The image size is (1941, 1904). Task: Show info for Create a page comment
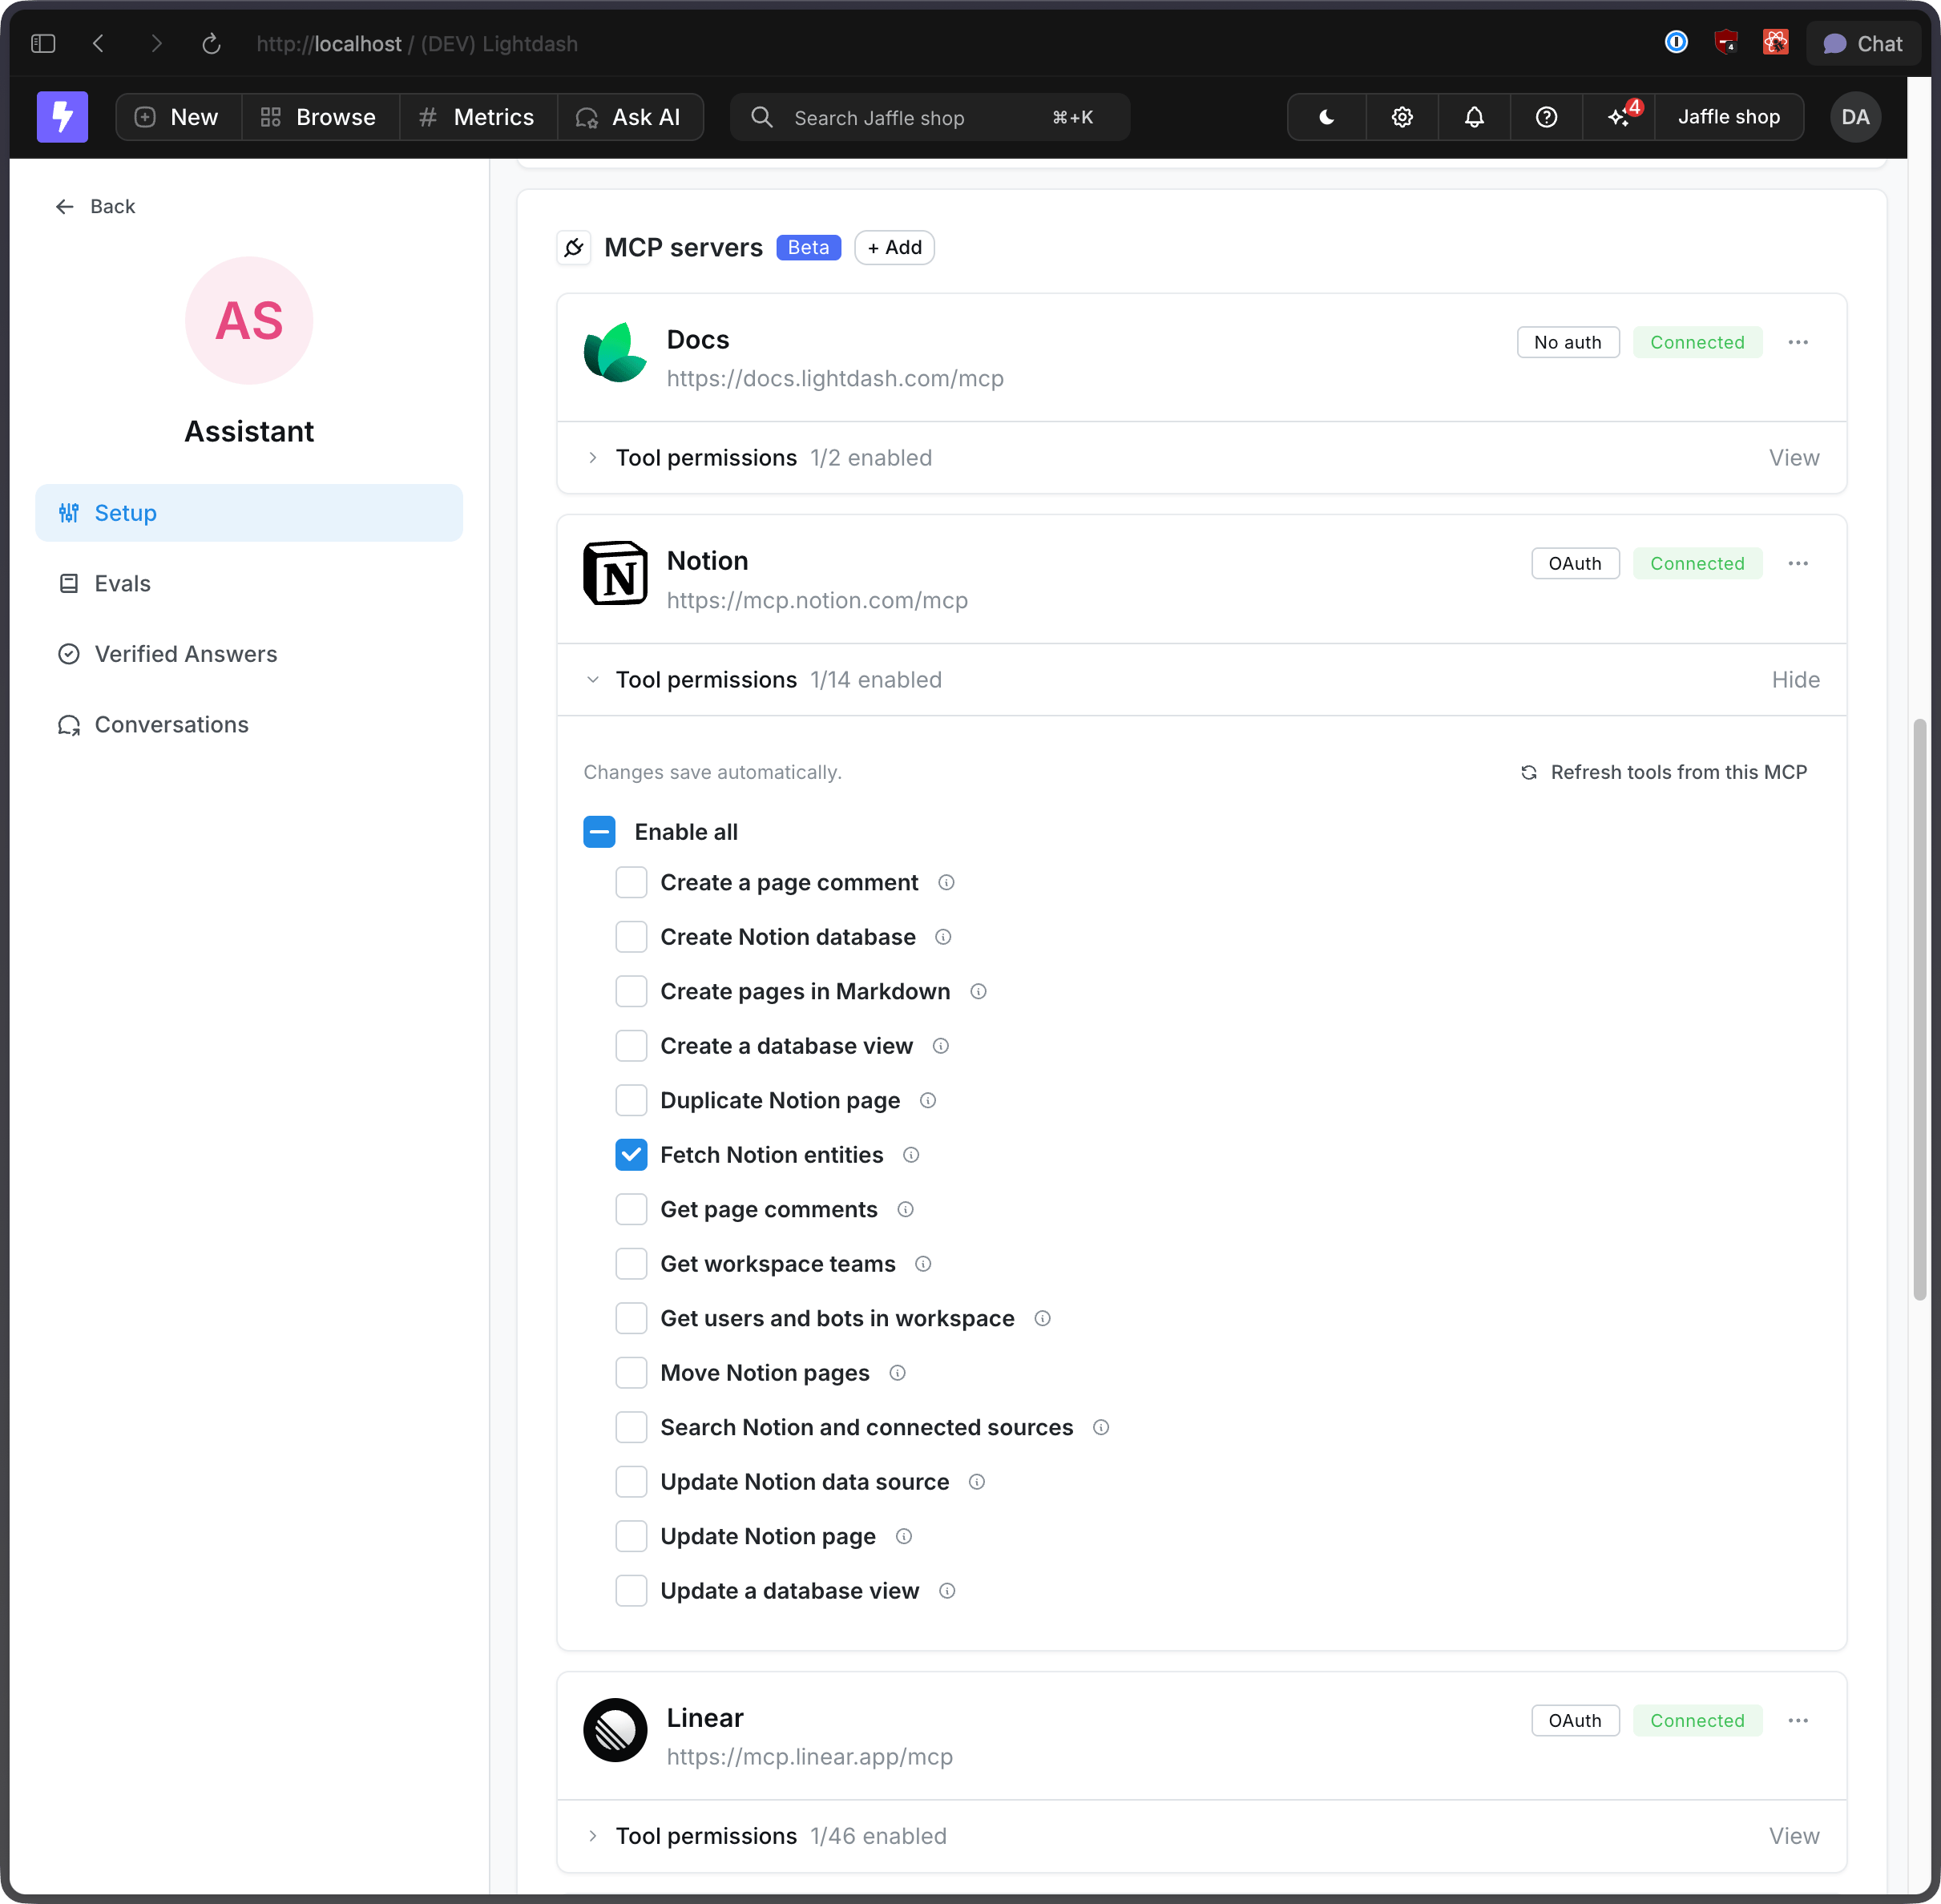coord(946,883)
